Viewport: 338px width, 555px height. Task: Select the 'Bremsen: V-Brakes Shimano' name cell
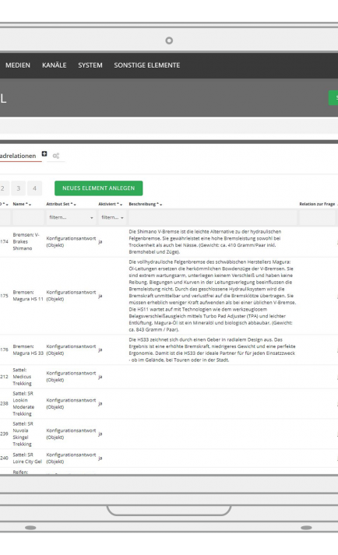(26, 242)
